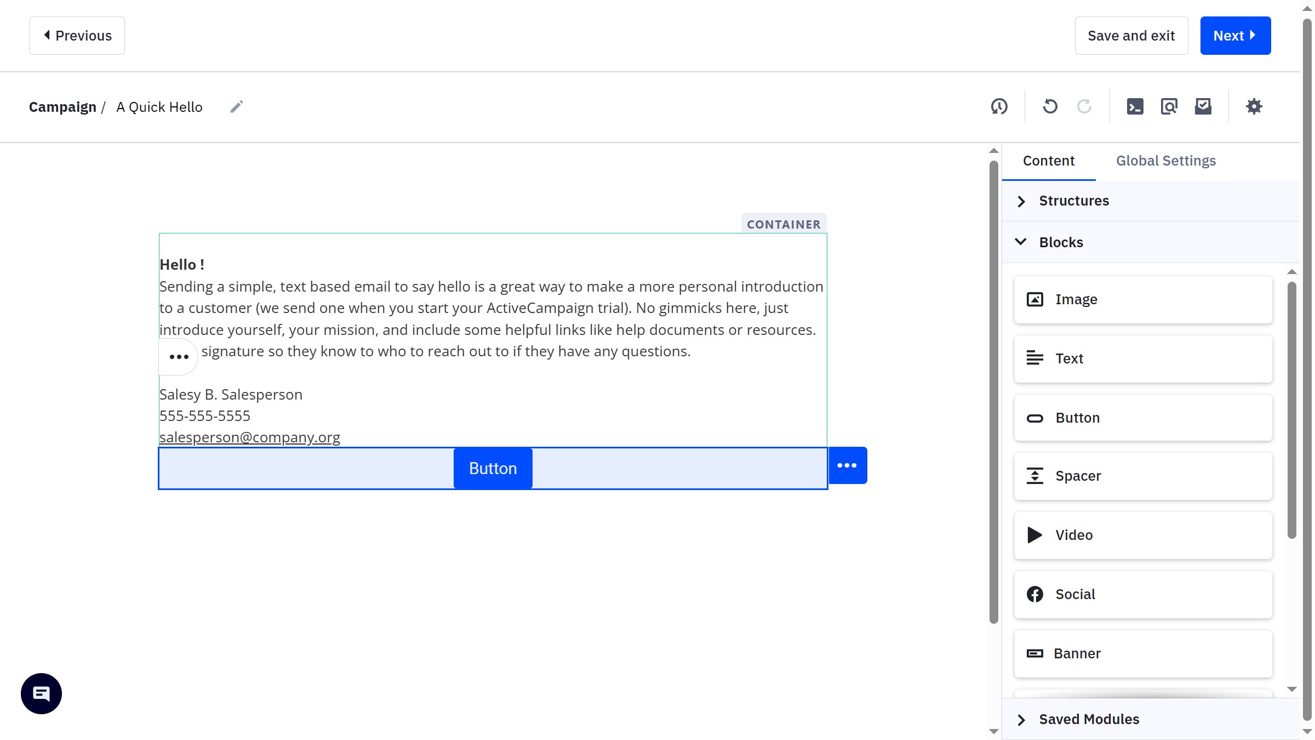This screenshot has width=1315, height=740.
Task: Click the Next button
Action: 1234,36
